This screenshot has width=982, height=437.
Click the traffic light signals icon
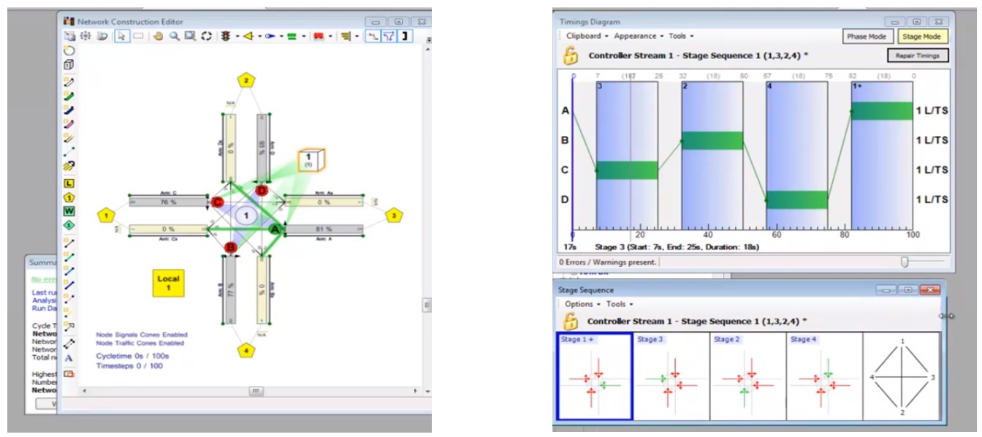tap(226, 36)
